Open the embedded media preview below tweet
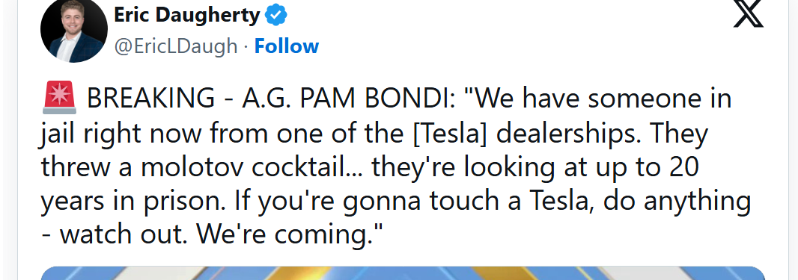This screenshot has height=280, width=798. click(403, 273)
